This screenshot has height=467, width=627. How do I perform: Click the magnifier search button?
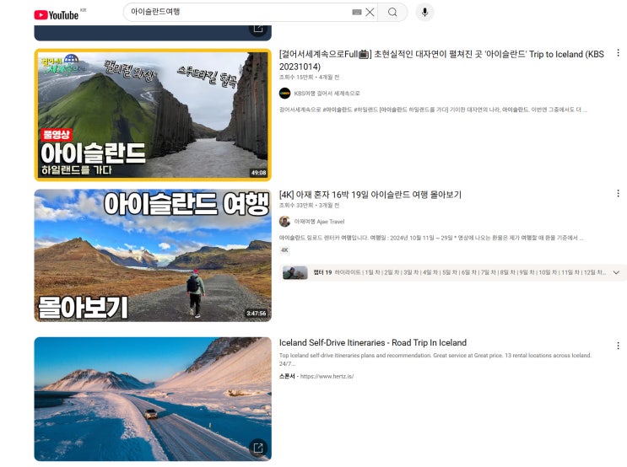[x=392, y=12]
